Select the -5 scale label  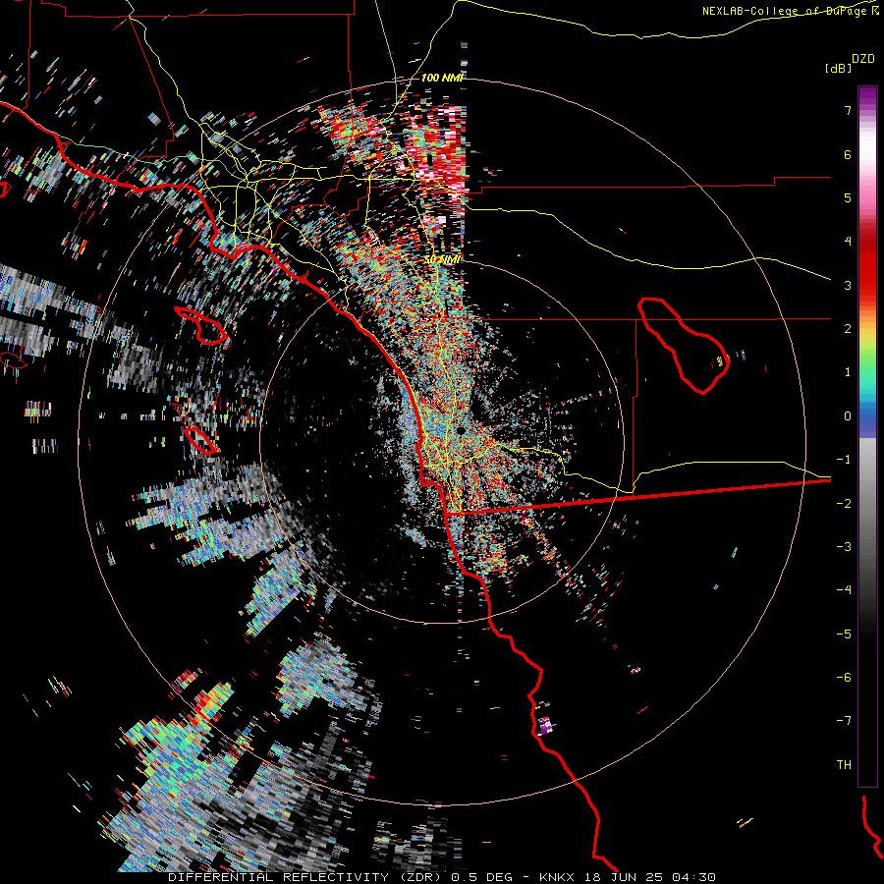[844, 635]
